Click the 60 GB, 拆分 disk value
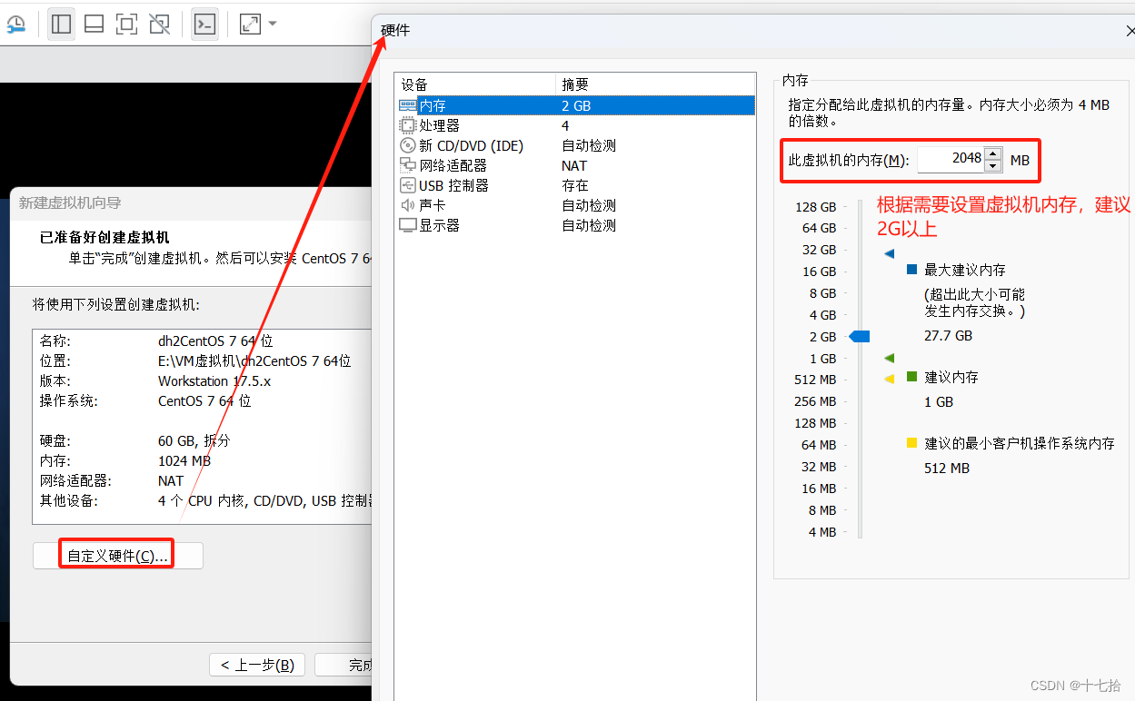 click(x=194, y=441)
